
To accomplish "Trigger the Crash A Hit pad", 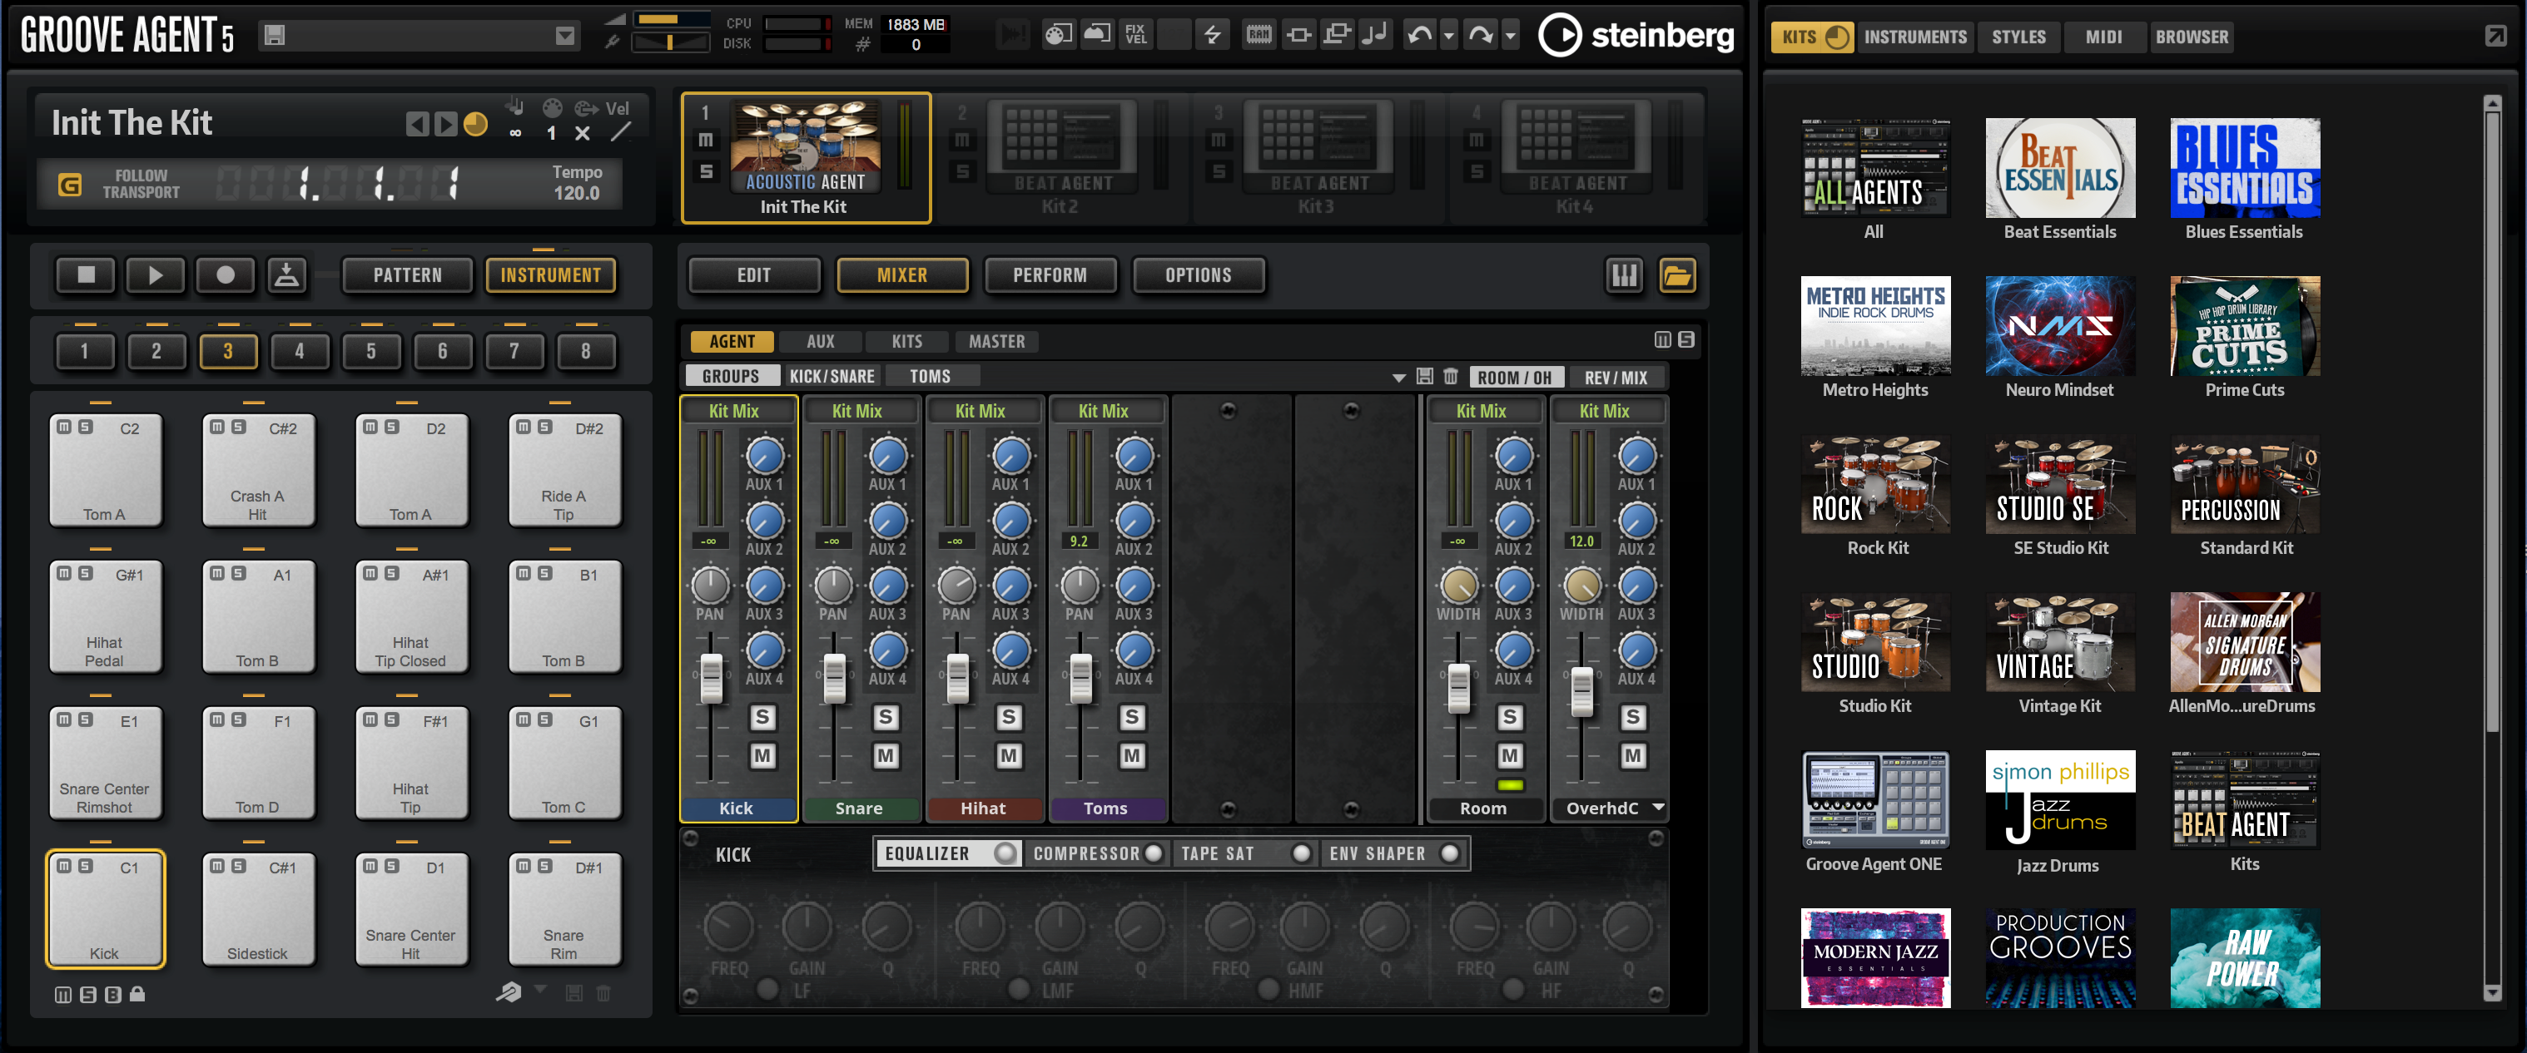I will point(258,470).
